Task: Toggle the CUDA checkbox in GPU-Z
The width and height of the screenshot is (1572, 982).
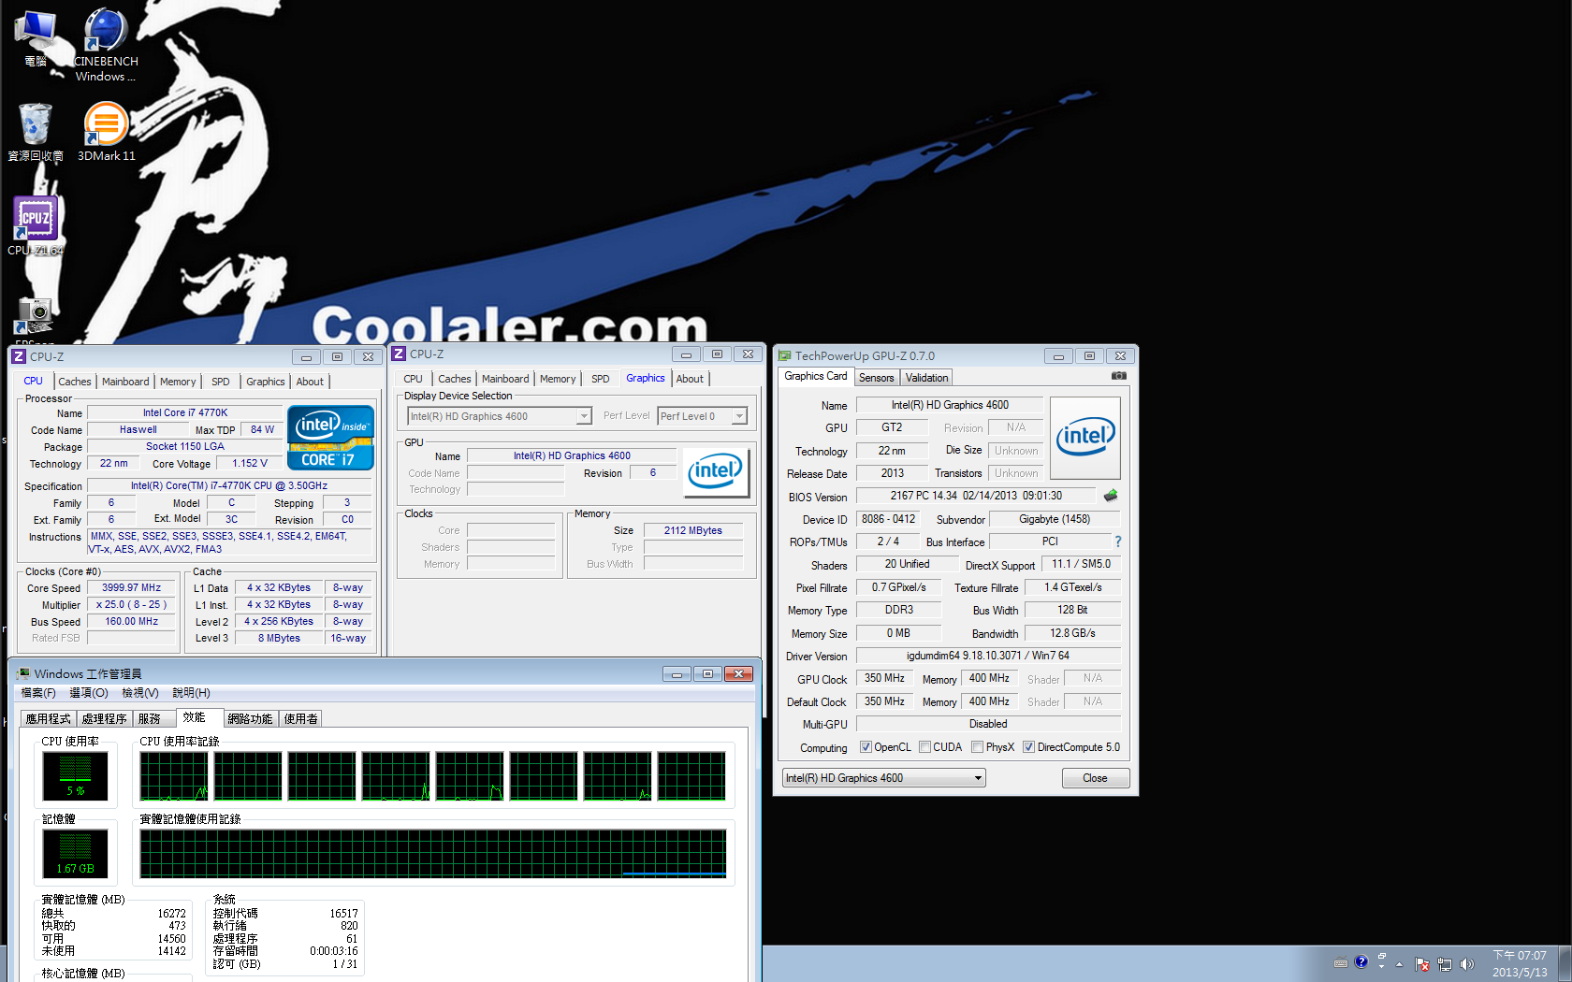Action: (924, 747)
